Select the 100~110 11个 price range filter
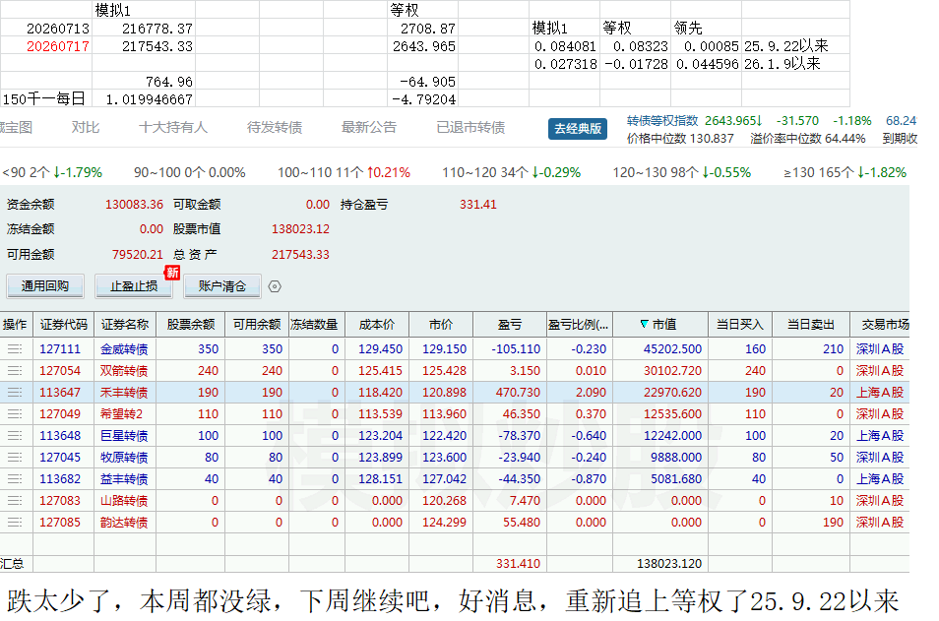This screenshot has width=939, height=621. [344, 172]
